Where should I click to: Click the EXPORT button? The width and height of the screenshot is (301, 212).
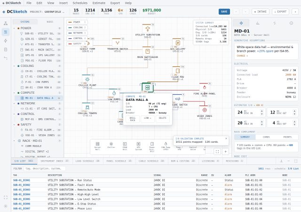pyautogui.click(x=280, y=12)
